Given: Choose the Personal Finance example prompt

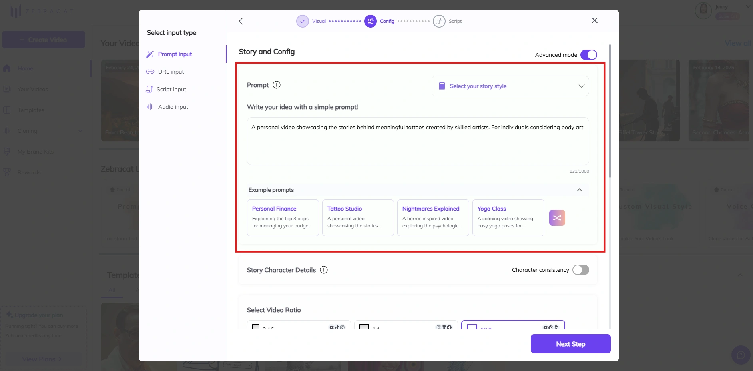Looking at the screenshot, I should click(283, 218).
